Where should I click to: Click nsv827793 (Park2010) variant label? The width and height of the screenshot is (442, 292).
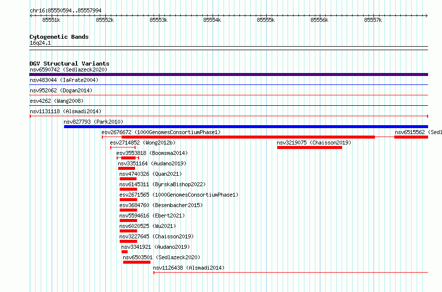coord(93,122)
